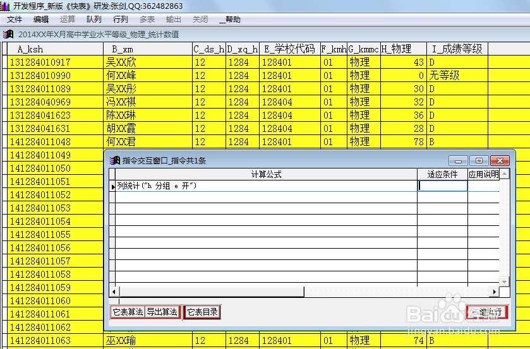The image size is (530, 349).
Task: Open the 编辑 menu
Action: tap(41, 20)
